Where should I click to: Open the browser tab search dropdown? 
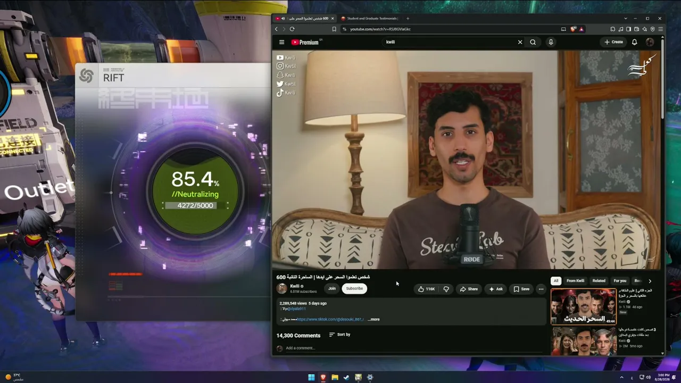(x=626, y=18)
